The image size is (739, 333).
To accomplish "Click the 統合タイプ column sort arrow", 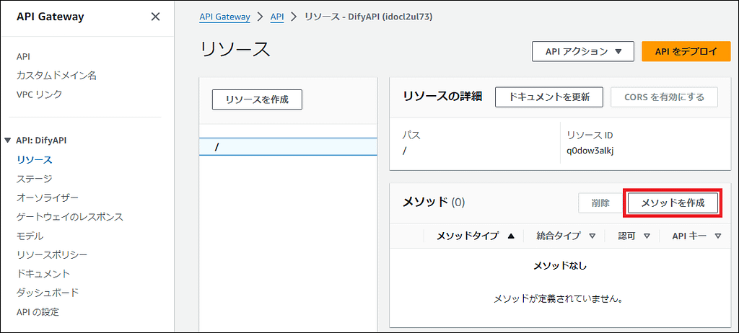I will [592, 236].
